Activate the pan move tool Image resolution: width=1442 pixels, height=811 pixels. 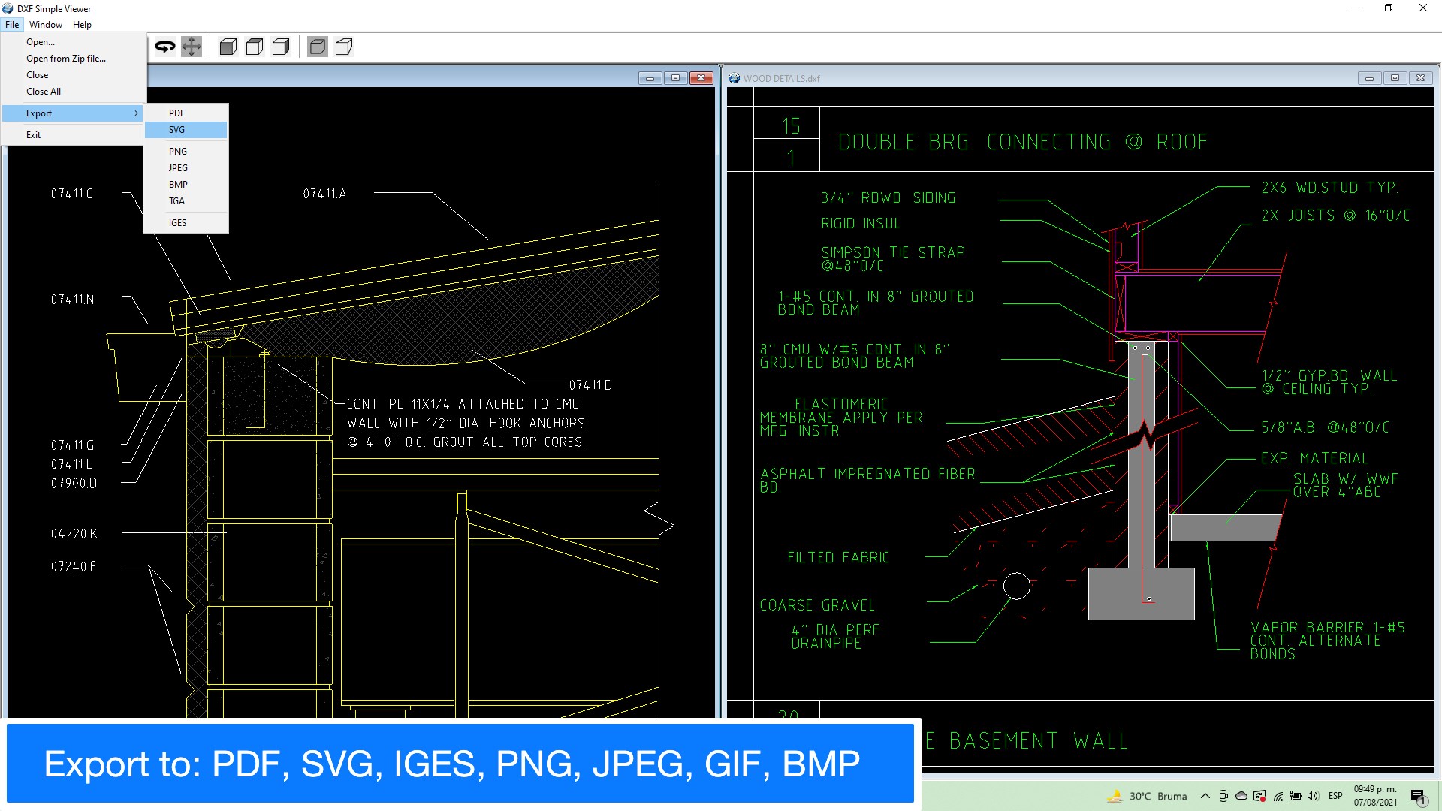pos(192,47)
